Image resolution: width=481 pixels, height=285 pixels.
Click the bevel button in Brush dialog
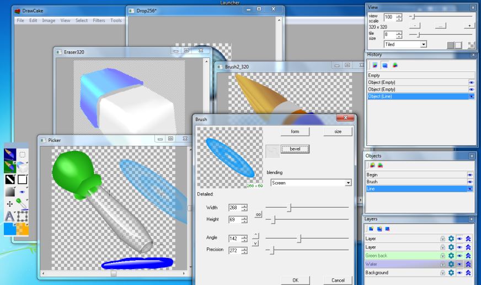(295, 149)
